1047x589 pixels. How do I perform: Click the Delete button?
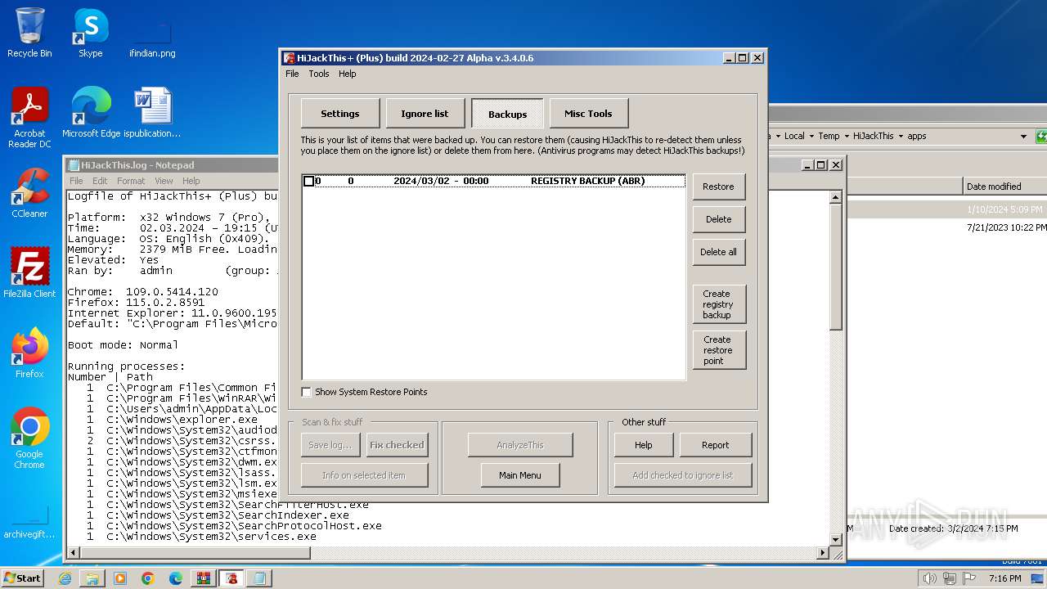719,219
